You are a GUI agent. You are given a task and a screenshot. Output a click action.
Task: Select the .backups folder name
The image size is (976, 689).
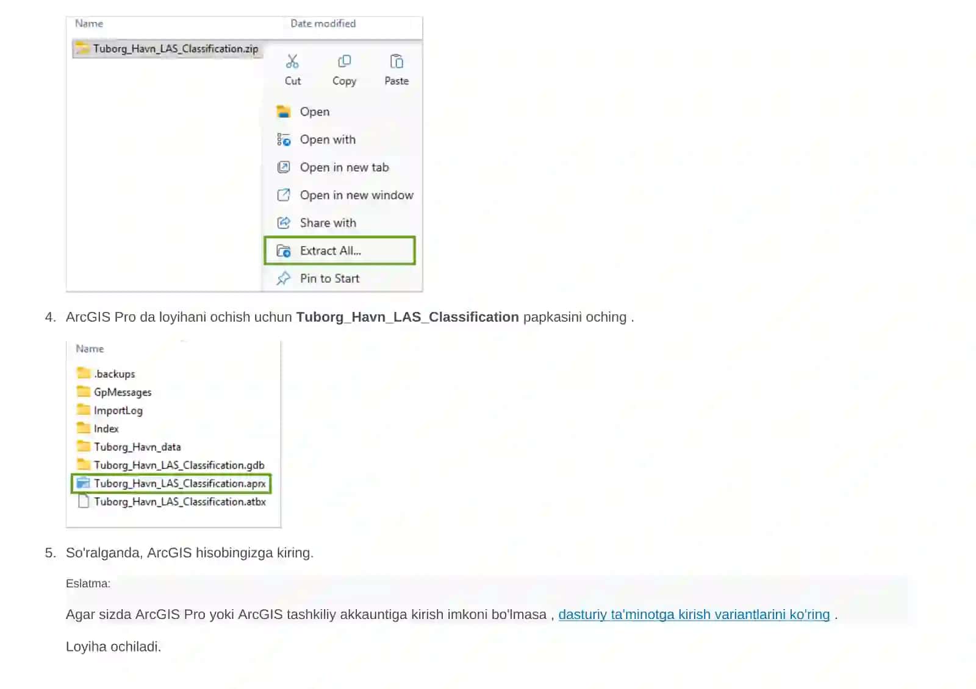coord(115,373)
